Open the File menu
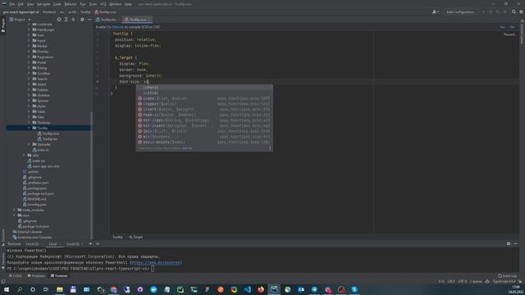 12,4
